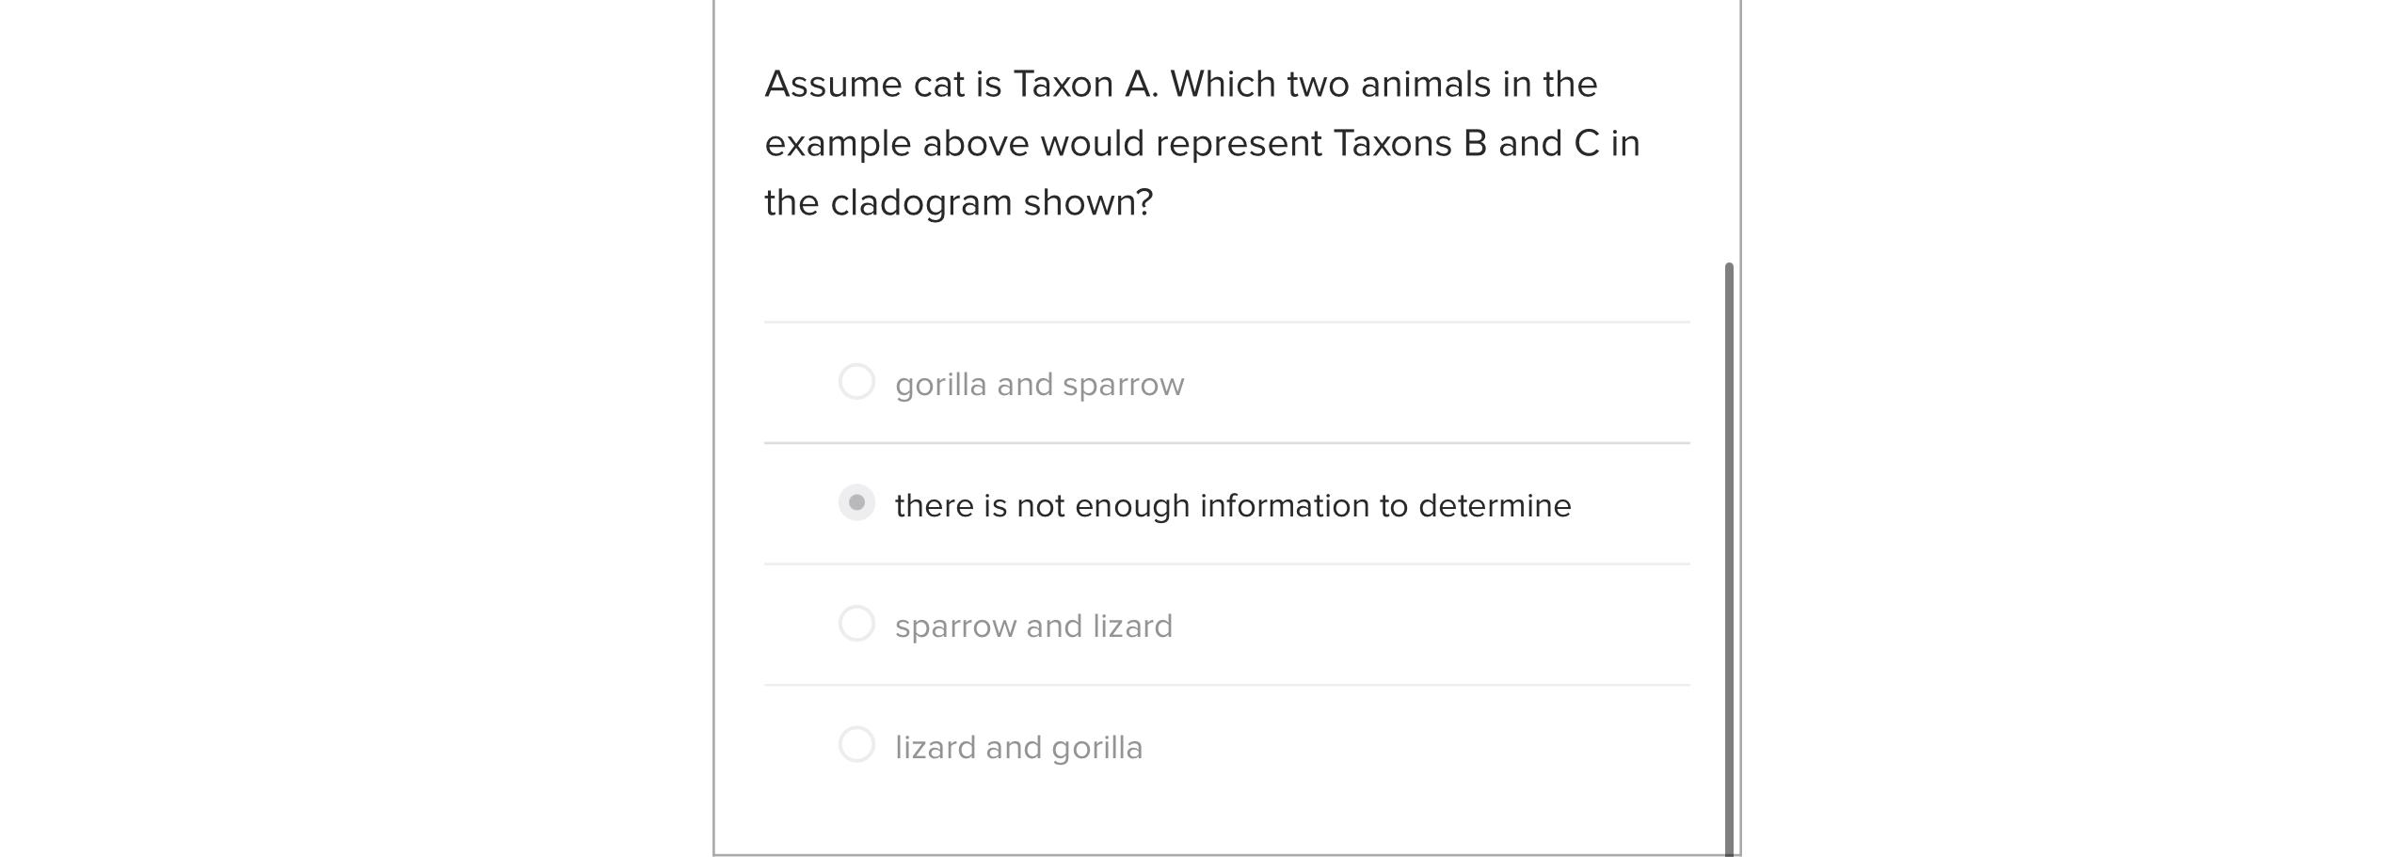Click the circle next to 'sparrow and lizard'

pyautogui.click(x=856, y=624)
